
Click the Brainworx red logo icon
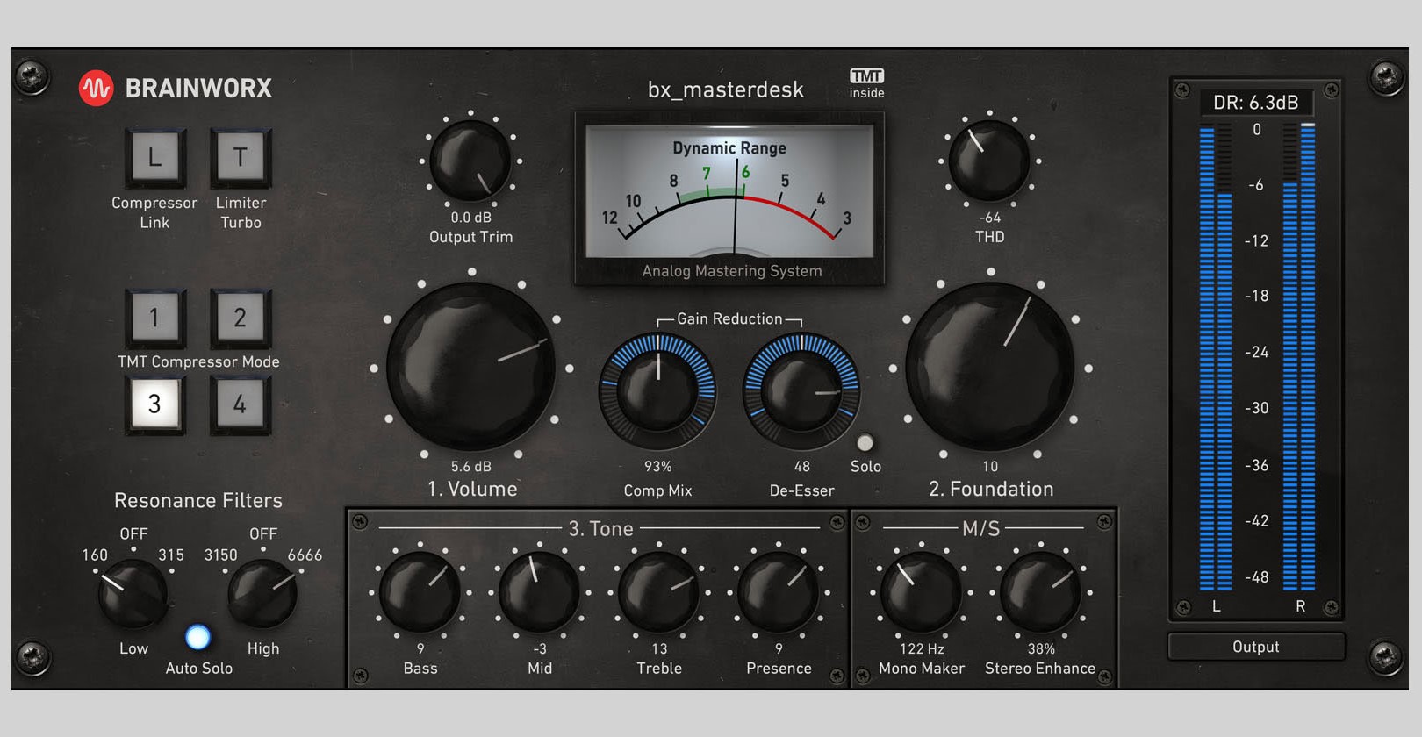click(x=97, y=89)
